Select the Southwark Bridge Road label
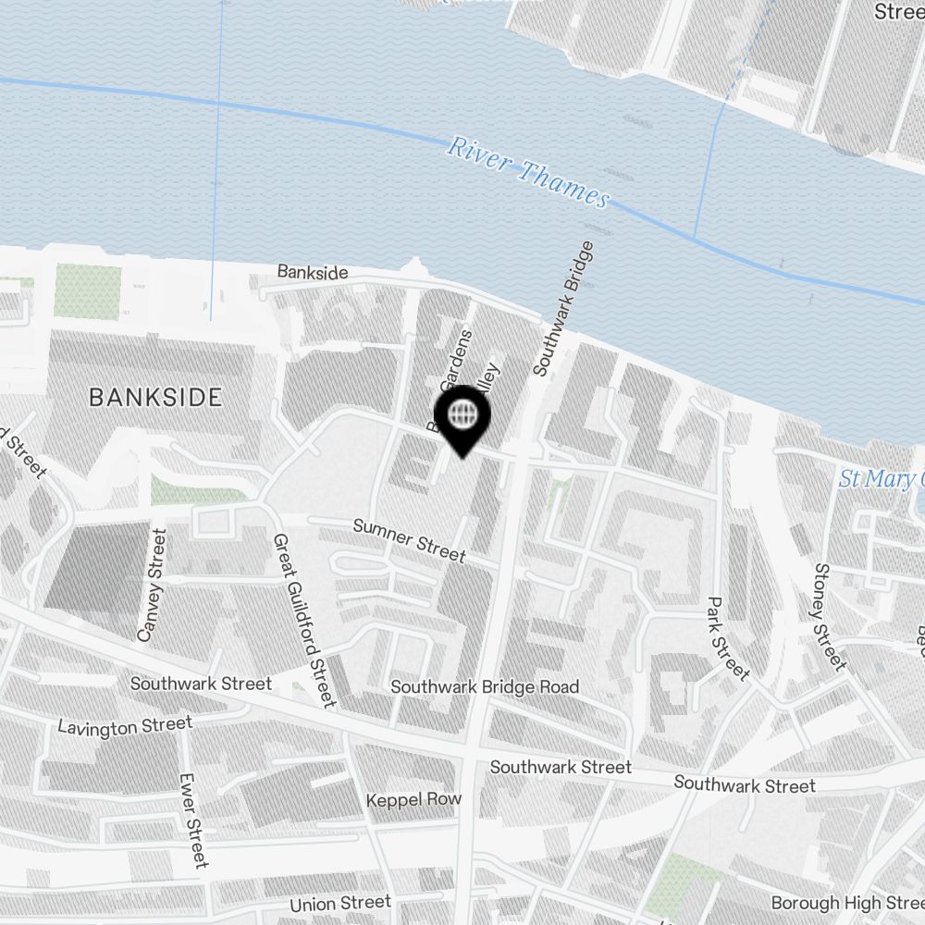 click(485, 686)
